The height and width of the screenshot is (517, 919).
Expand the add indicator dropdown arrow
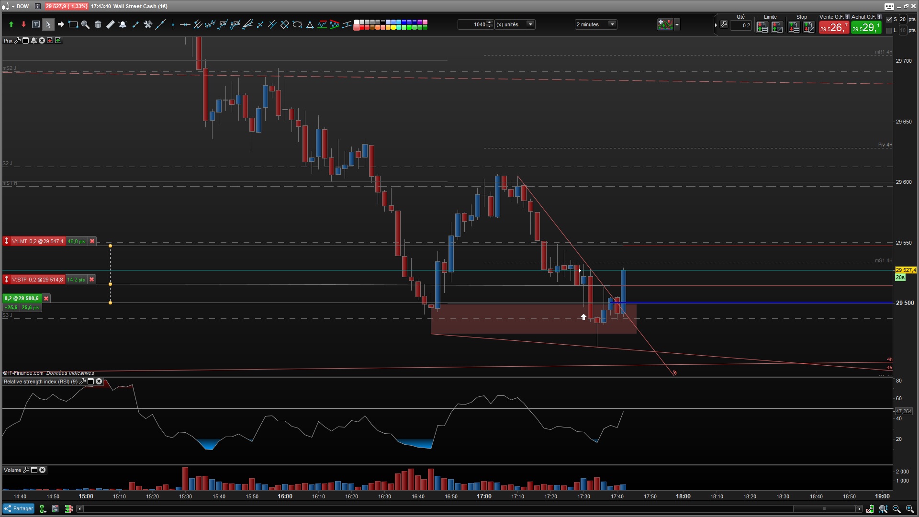click(677, 24)
